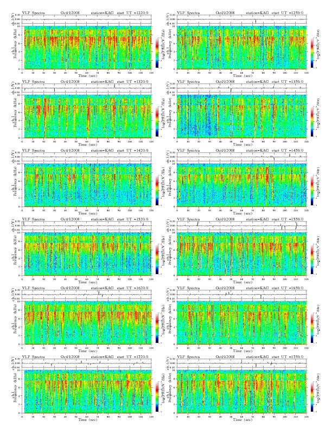The width and height of the screenshot is (332, 429).
Task: Click 'Time (sec)' label under UT 1750 panel
Action: click(243, 420)
